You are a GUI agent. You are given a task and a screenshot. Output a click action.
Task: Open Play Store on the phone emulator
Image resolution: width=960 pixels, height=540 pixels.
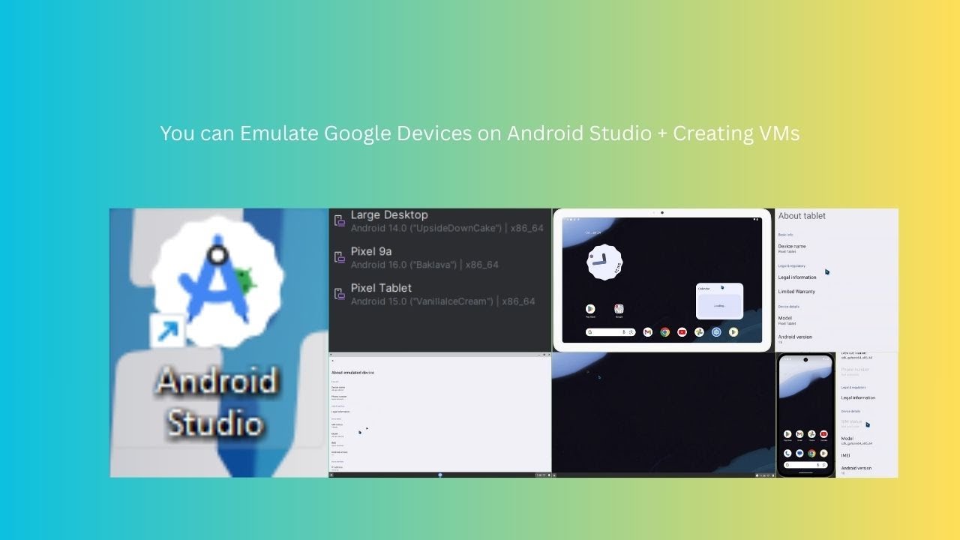point(787,434)
